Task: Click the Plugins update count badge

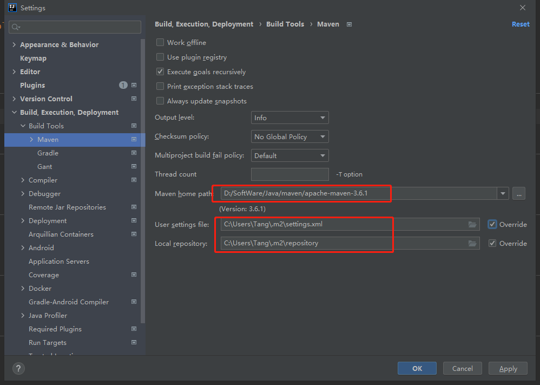Action: [x=123, y=85]
